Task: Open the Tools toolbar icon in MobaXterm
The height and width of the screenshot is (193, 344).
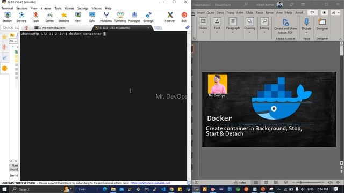Action: 35,17
